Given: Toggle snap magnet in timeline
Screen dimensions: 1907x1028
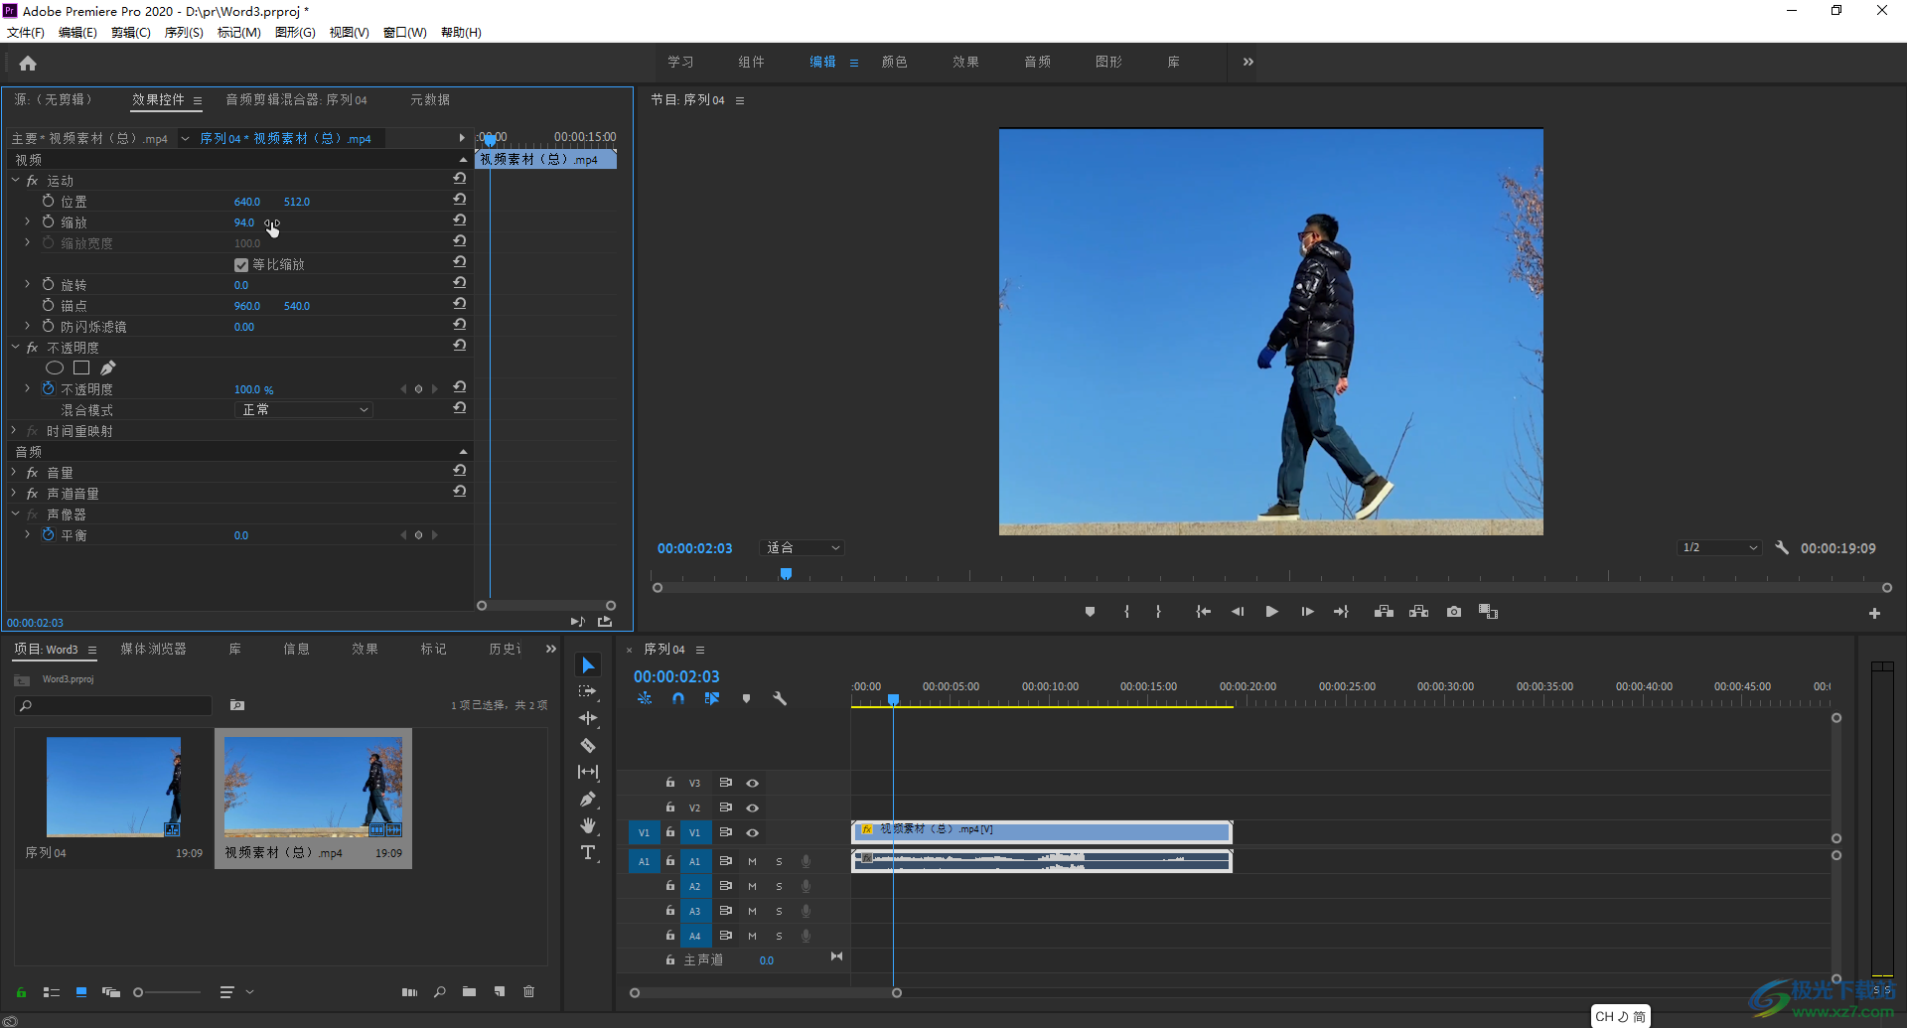Looking at the screenshot, I should 677,698.
